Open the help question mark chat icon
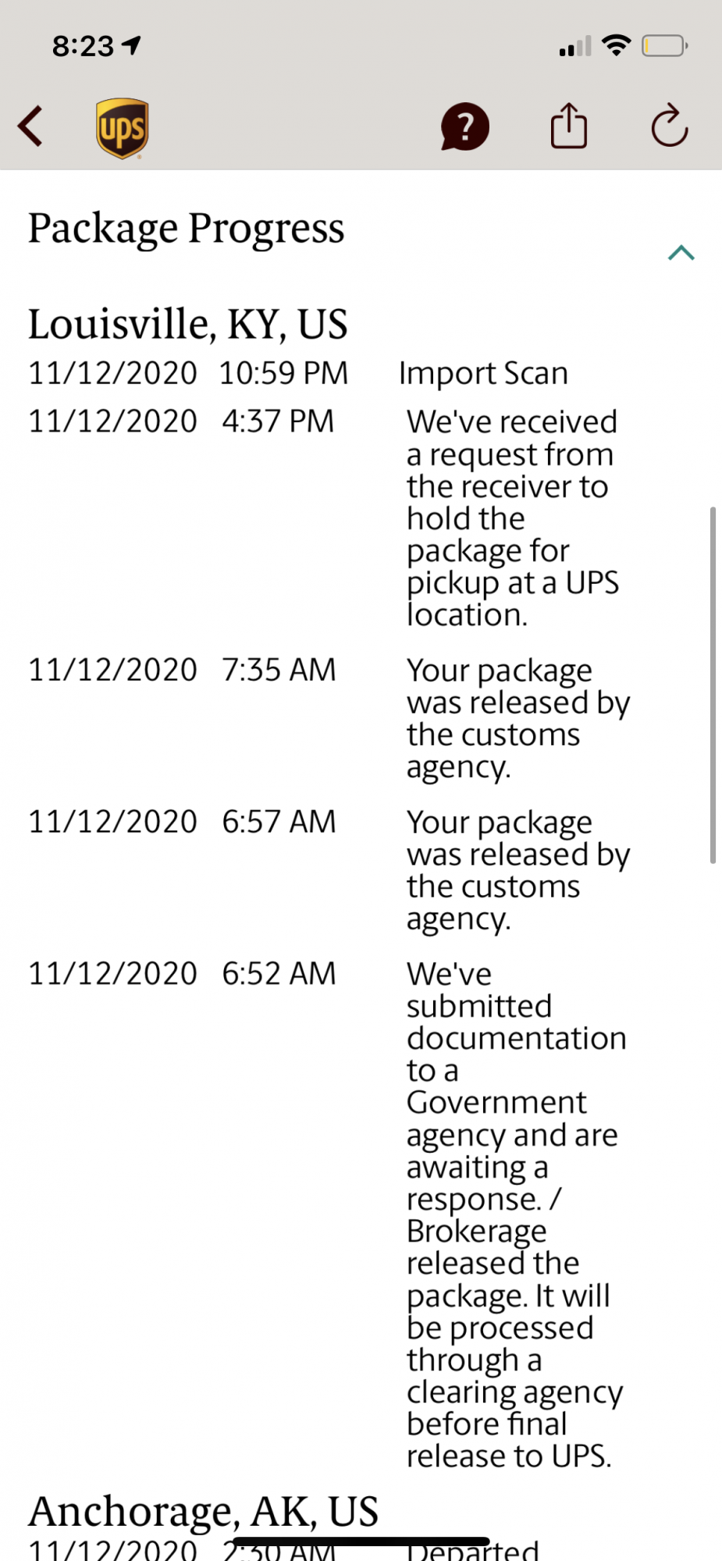Screen dimensions: 722x1561 [x=464, y=126]
